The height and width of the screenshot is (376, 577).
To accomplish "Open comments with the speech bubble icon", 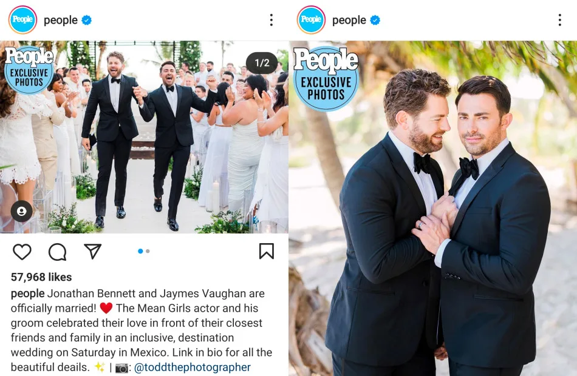I will pyautogui.click(x=58, y=252).
